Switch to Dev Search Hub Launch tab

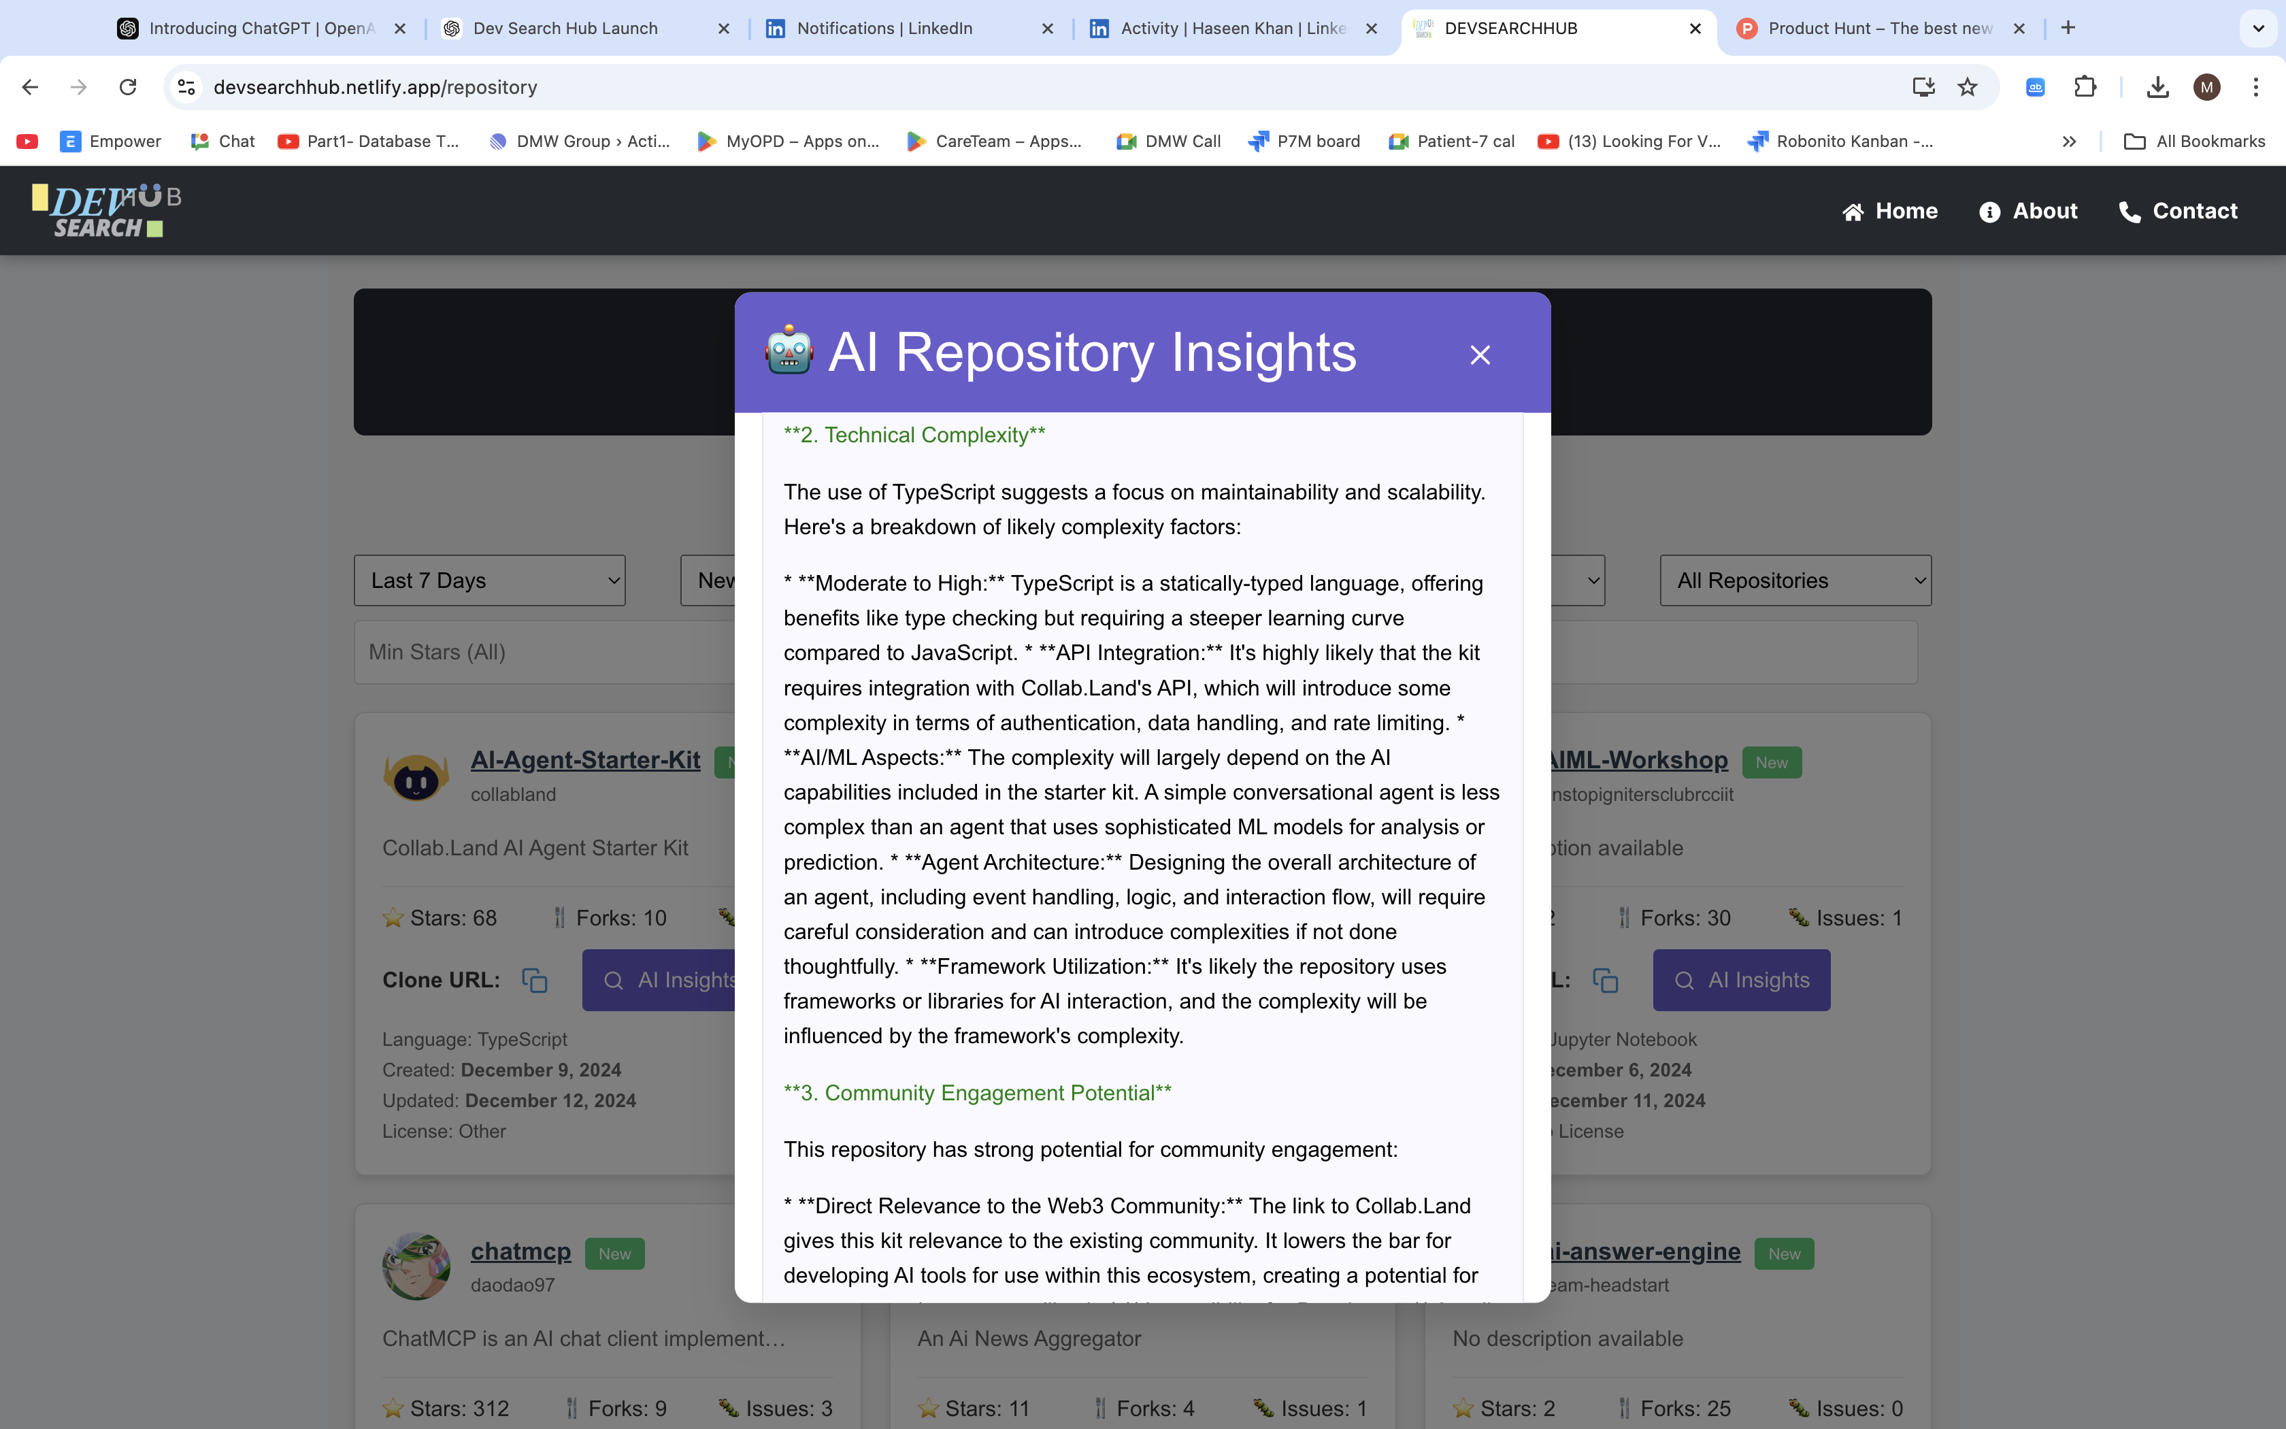(x=565, y=29)
